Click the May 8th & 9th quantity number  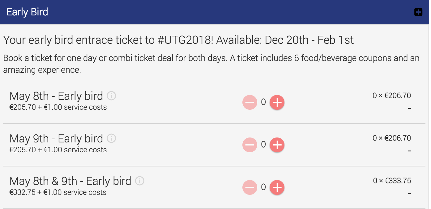263,187
